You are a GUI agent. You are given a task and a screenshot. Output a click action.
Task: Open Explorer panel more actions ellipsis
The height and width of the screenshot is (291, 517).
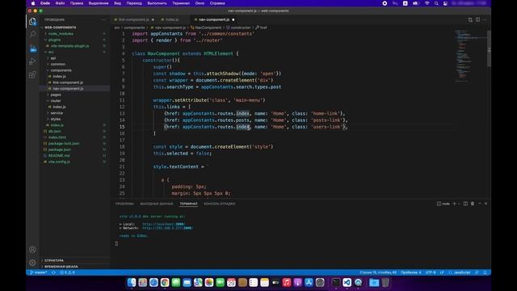pos(103,19)
